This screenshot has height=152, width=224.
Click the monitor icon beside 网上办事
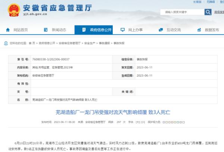coord(122,30)
